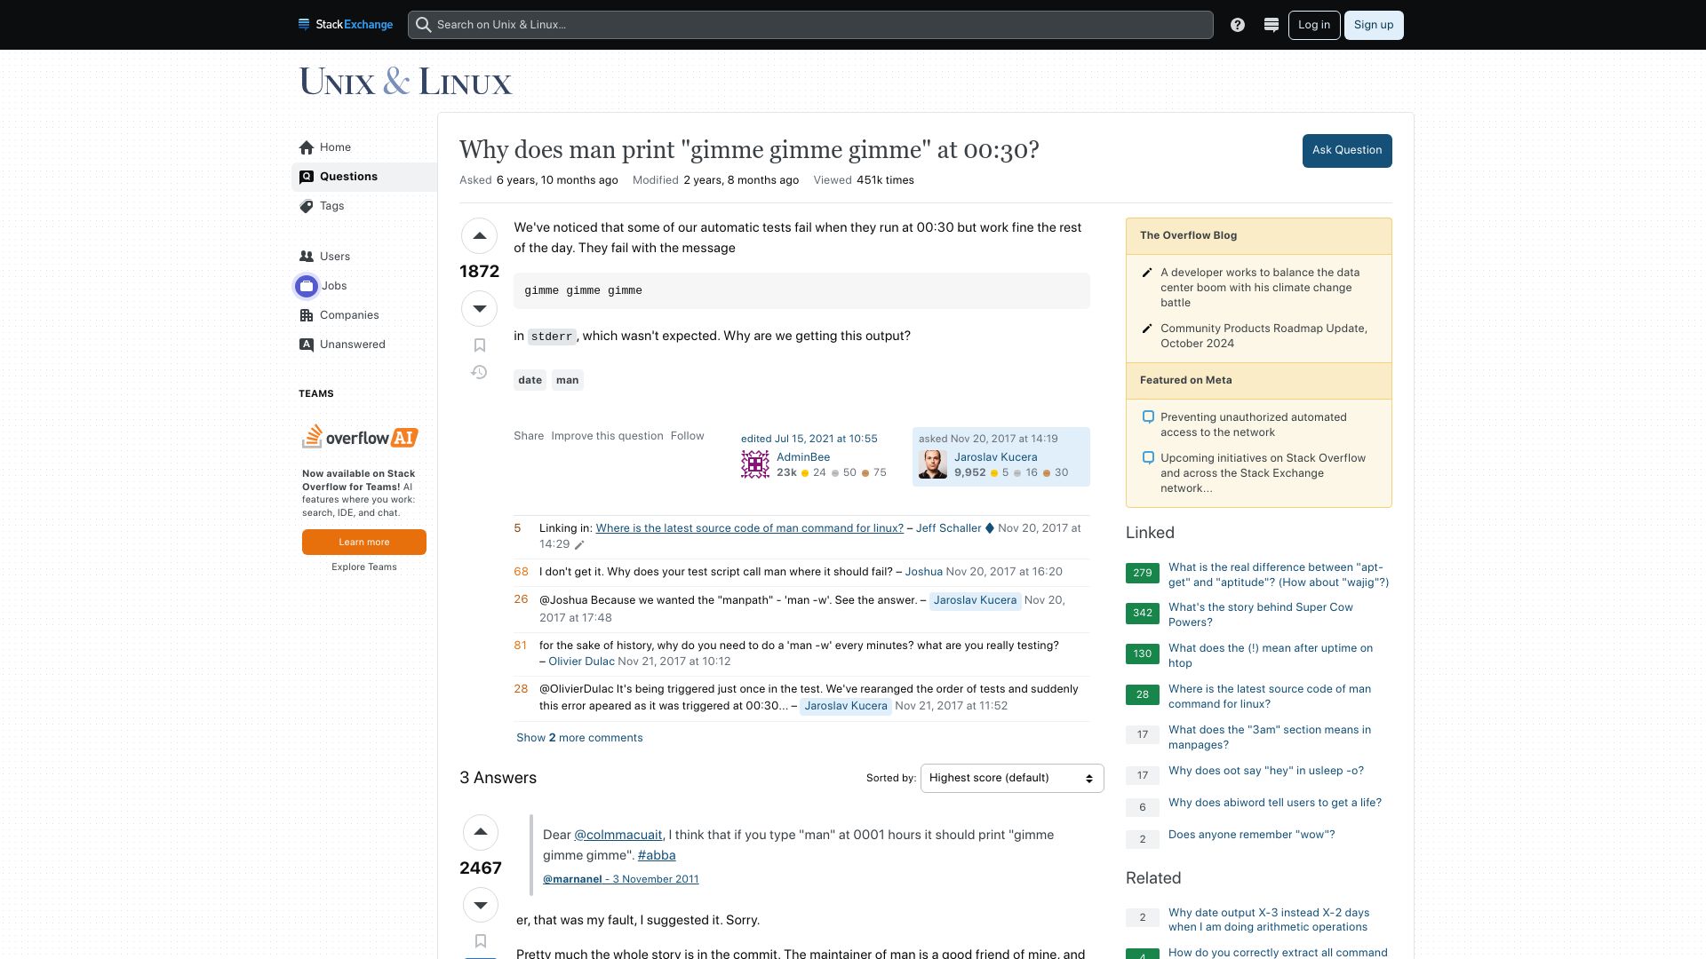Open the Stack Exchange site switcher icon
The width and height of the screenshot is (1706, 959).
pos(1272,25)
